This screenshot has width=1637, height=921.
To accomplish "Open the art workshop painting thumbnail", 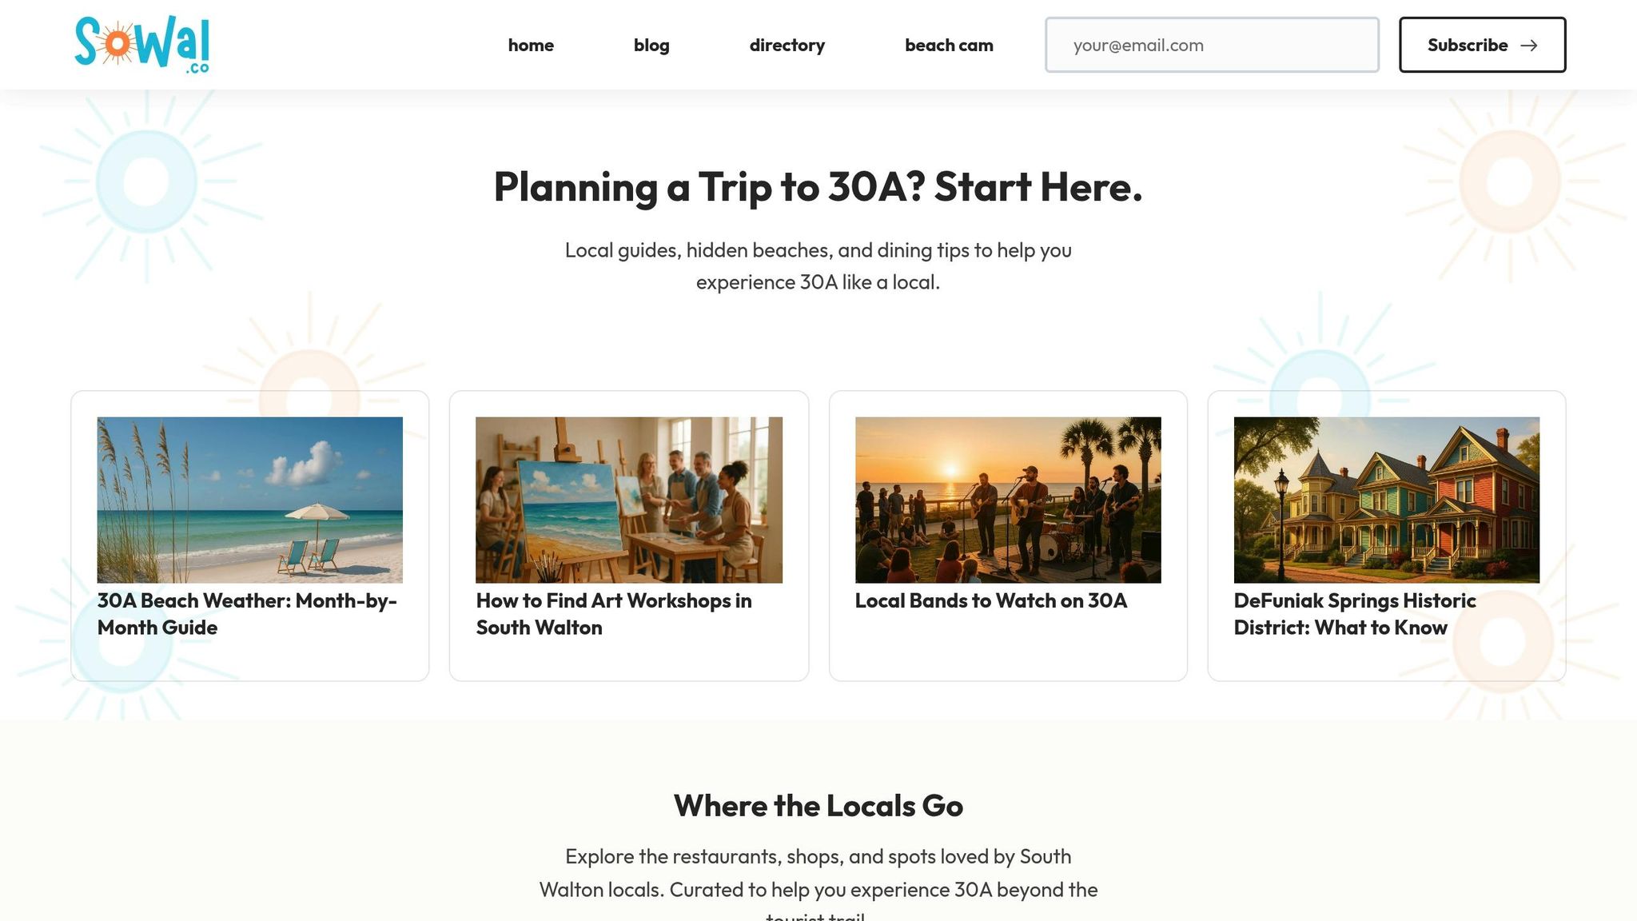I will tap(629, 500).
